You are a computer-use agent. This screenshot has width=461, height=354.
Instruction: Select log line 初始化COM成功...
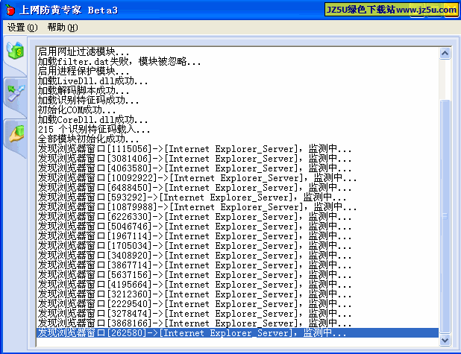[237, 110]
